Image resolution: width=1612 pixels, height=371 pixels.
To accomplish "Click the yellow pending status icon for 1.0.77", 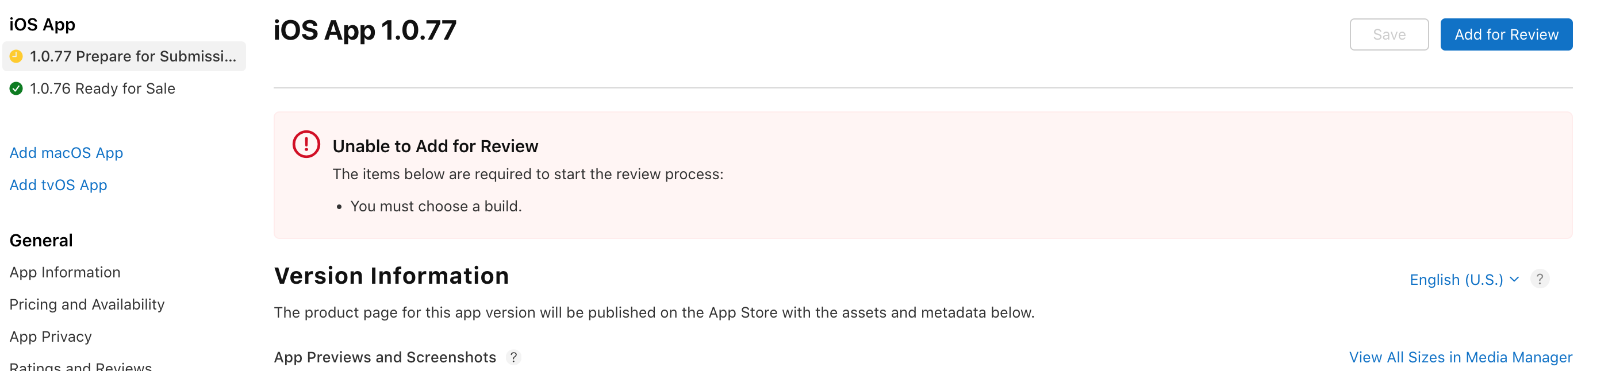I will pos(16,56).
